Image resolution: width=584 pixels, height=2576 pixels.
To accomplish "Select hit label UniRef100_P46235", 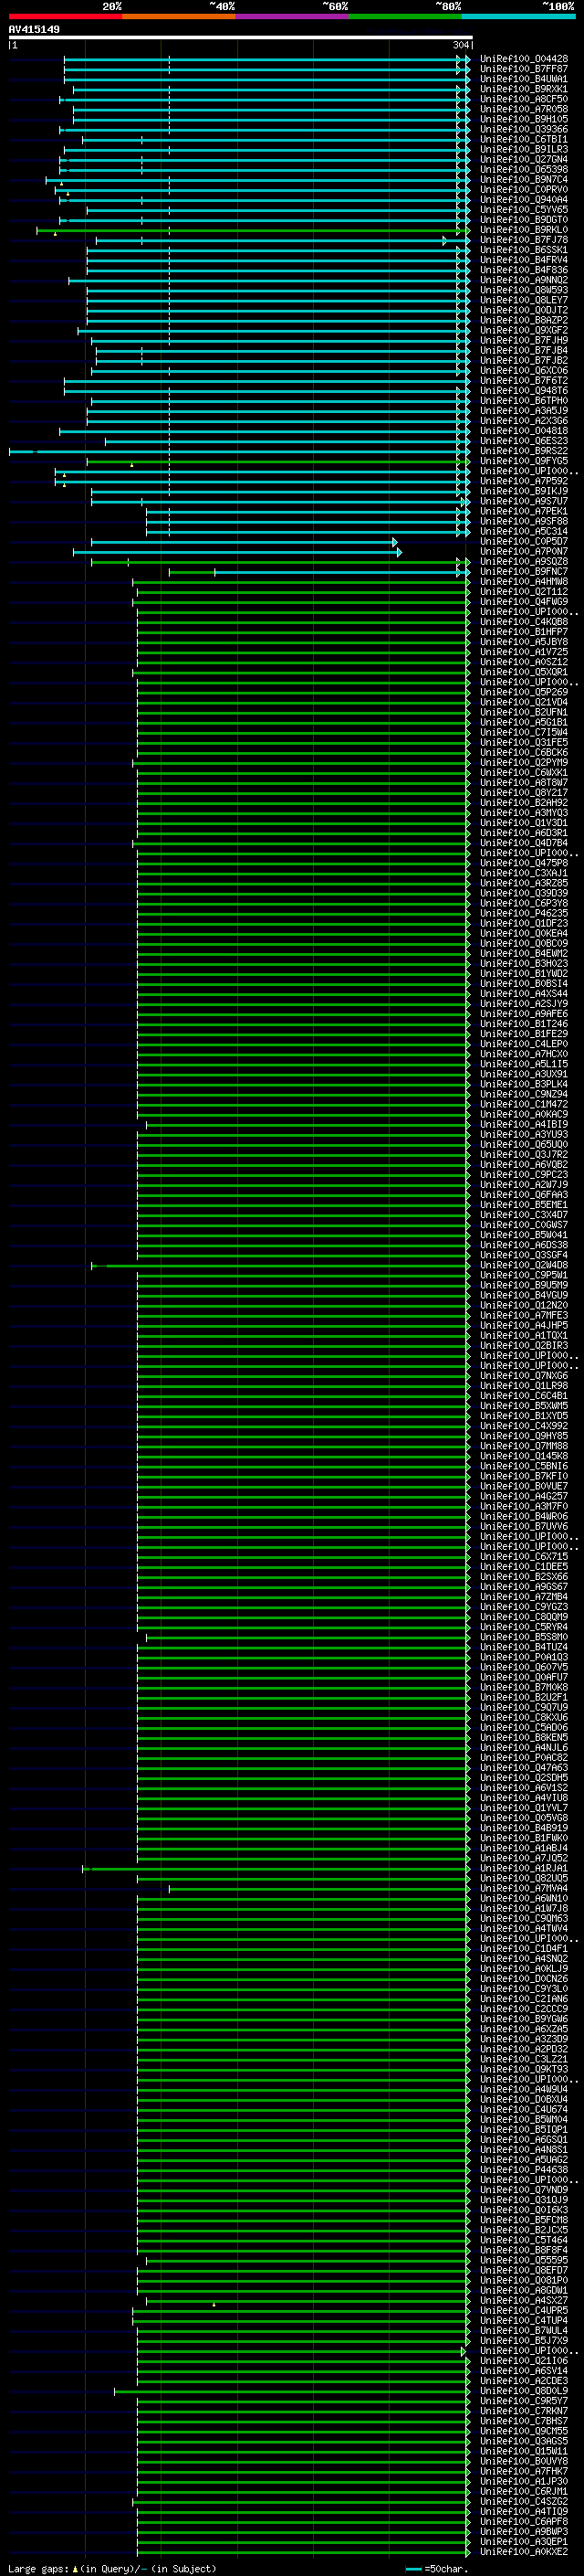I will pyautogui.click(x=524, y=913).
